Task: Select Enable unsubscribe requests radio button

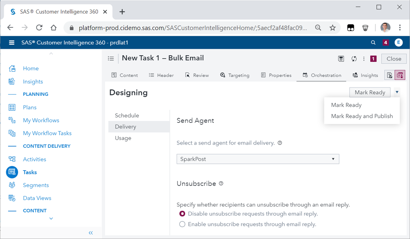Action: tap(183, 224)
